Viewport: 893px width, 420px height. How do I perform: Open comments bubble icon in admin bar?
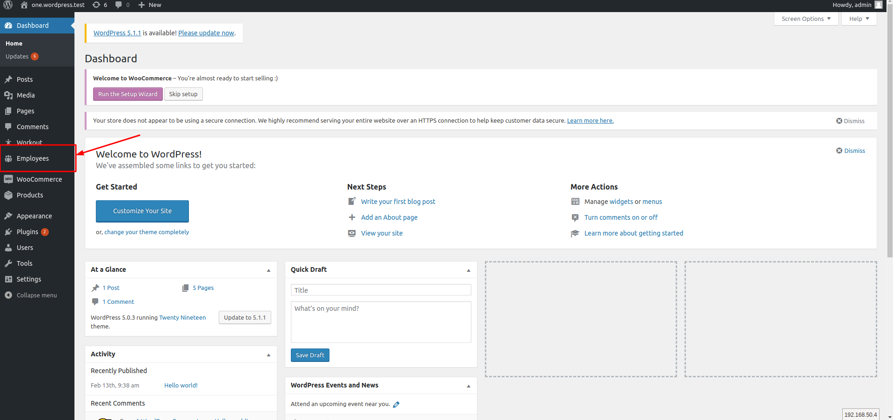click(119, 5)
